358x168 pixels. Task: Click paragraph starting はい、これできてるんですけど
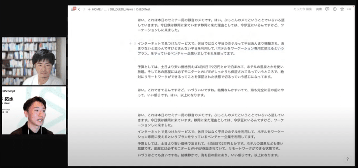coord(211,93)
